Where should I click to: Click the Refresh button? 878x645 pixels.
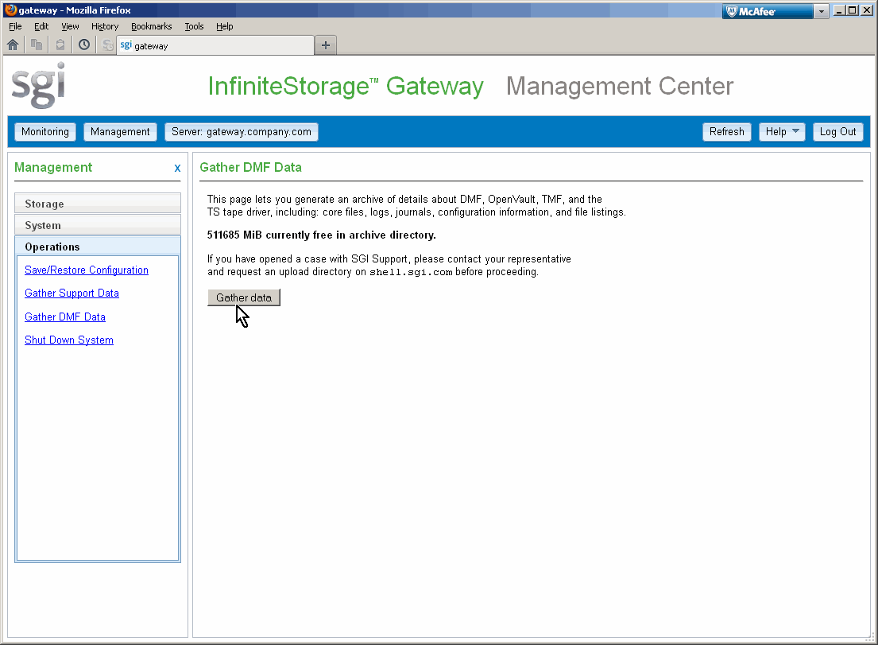(727, 132)
